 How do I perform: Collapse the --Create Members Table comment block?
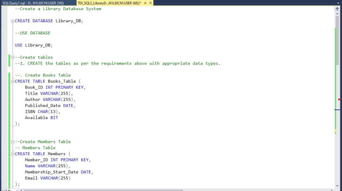(x=13, y=142)
